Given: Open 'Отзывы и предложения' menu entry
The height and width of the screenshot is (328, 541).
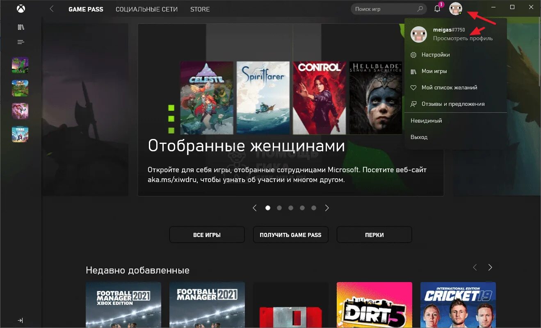Looking at the screenshot, I should (x=456, y=104).
